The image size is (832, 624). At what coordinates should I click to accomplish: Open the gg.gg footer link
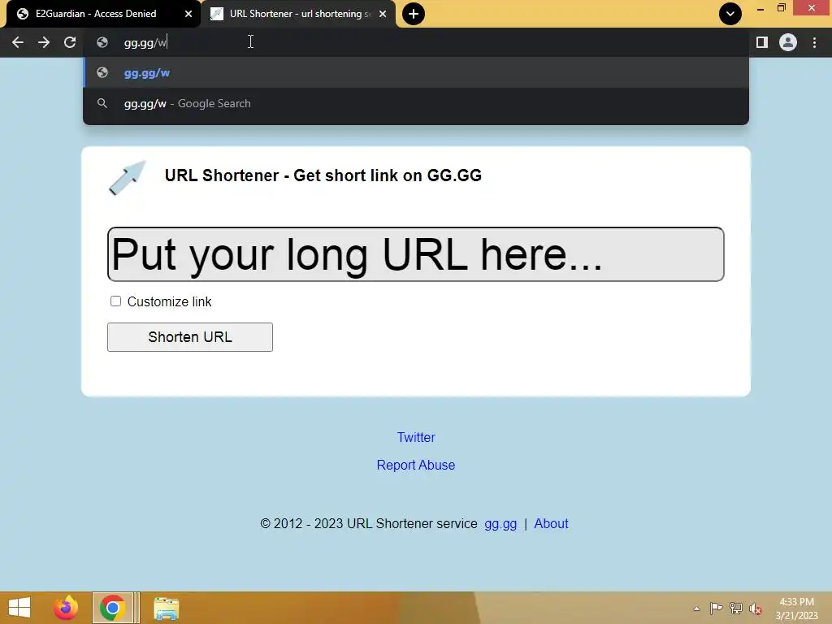[x=500, y=524]
